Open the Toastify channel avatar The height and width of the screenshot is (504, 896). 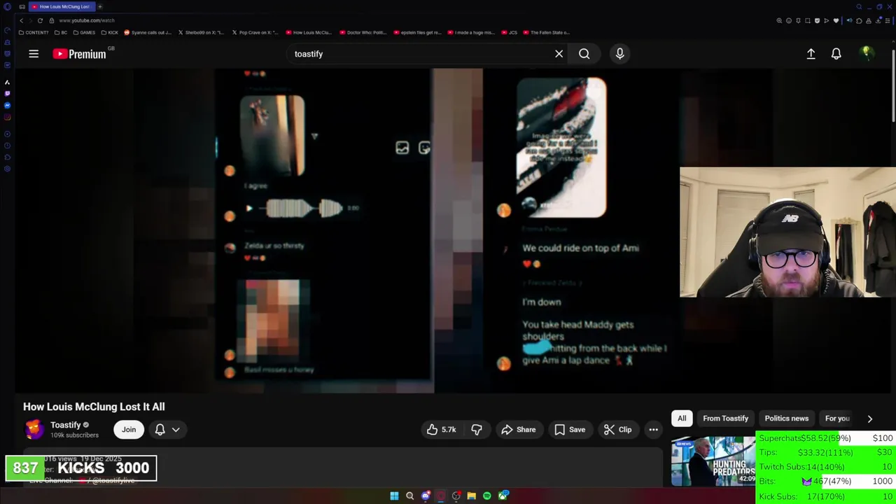point(34,429)
